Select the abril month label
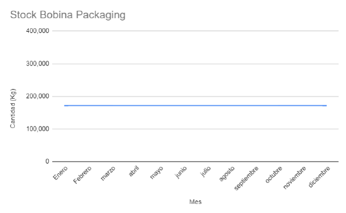Screen dimensions: 346x213 pyautogui.click(x=134, y=171)
